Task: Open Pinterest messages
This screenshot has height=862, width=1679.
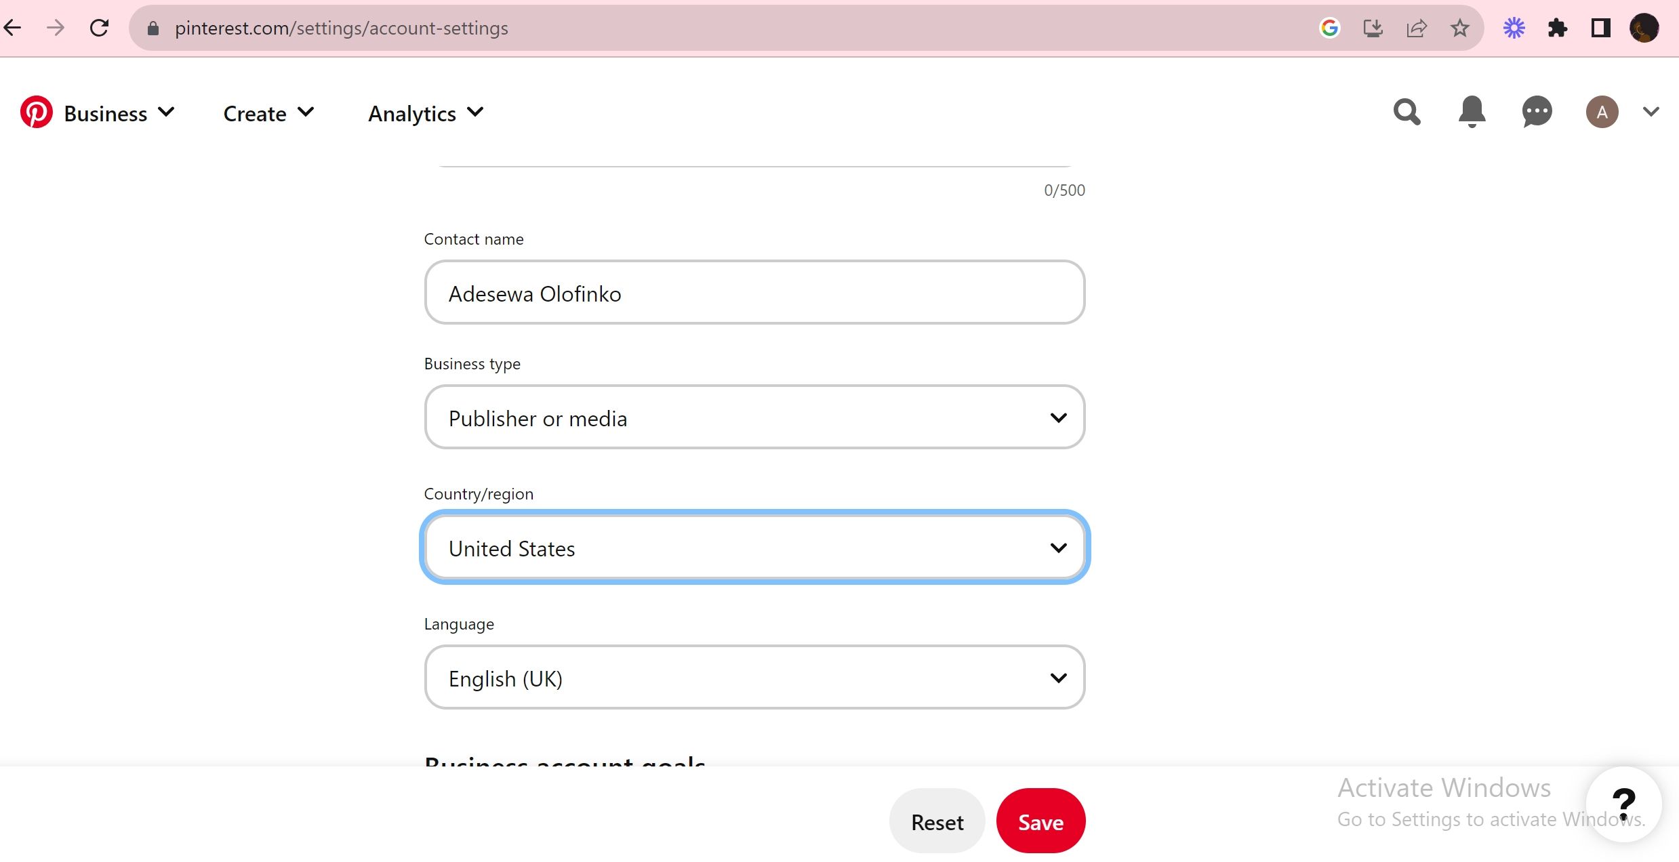Action: [1536, 112]
